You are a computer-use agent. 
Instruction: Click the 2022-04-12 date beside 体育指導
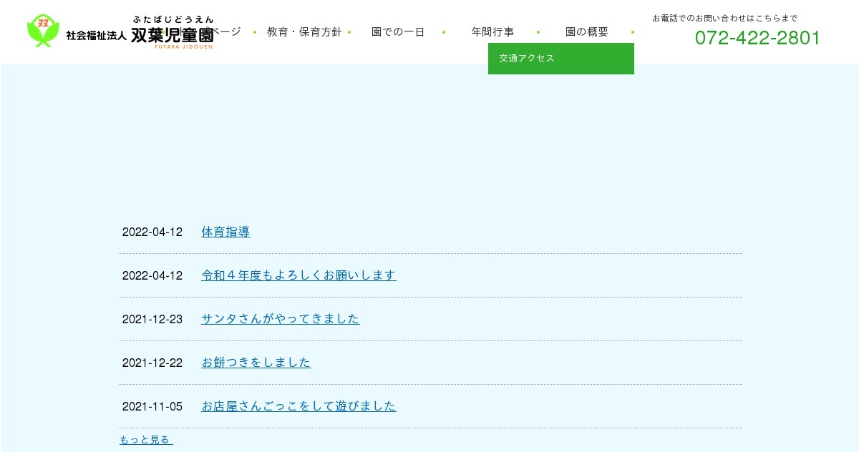tap(152, 232)
